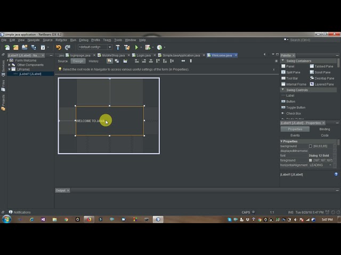This screenshot has height=255, width=341.
Task: Click the background color swatch
Action: click(x=310, y=146)
